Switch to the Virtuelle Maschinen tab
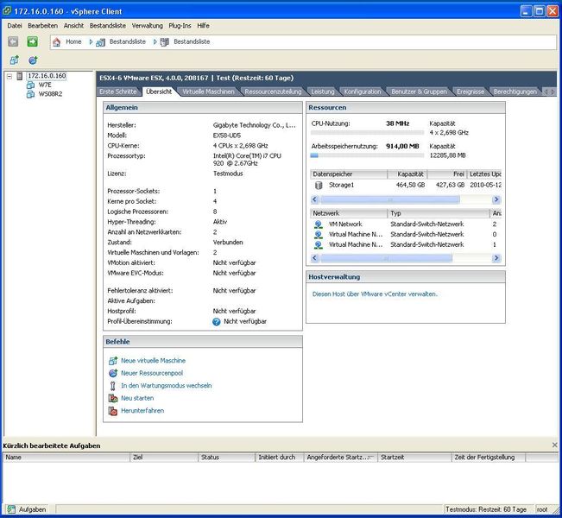This screenshot has width=562, height=518. coord(207,91)
